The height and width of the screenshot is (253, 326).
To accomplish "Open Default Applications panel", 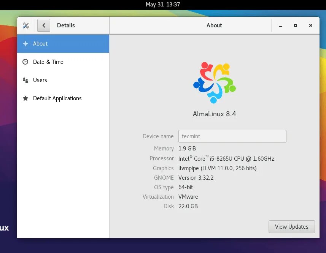I will pos(63,98).
